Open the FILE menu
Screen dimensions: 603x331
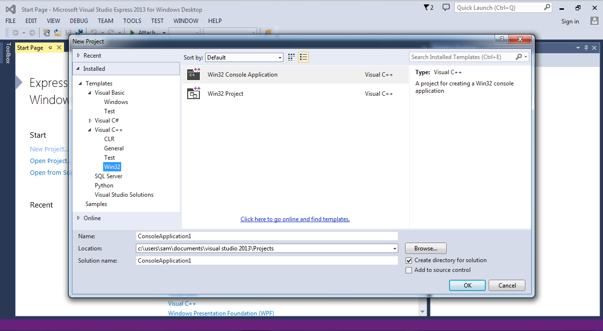coord(11,21)
